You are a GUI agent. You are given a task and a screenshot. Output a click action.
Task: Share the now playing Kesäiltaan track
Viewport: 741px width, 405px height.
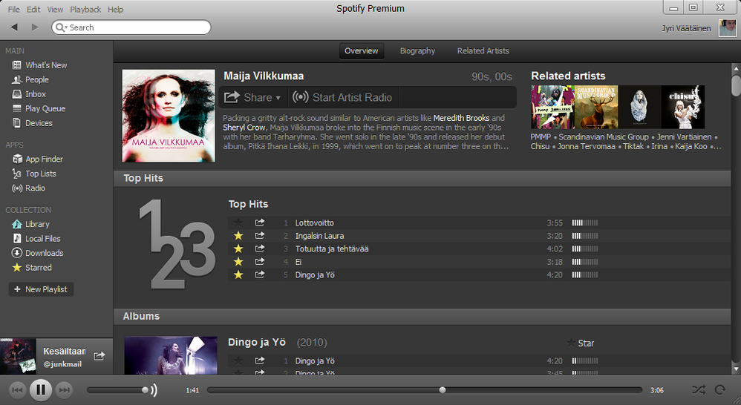coord(99,356)
